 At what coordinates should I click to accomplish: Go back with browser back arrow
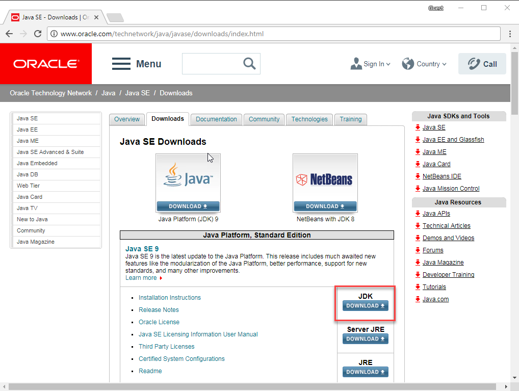9,34
